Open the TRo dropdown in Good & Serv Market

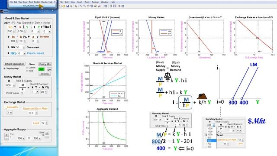pos(47,31)
